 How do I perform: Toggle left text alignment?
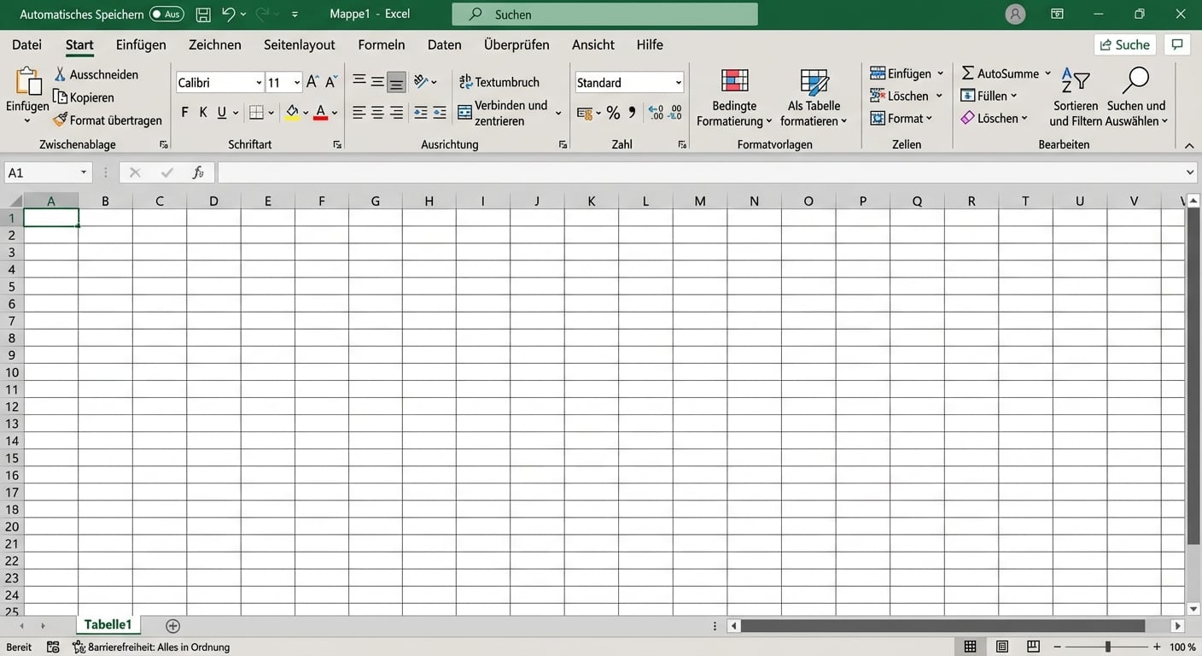click(359, 113)
